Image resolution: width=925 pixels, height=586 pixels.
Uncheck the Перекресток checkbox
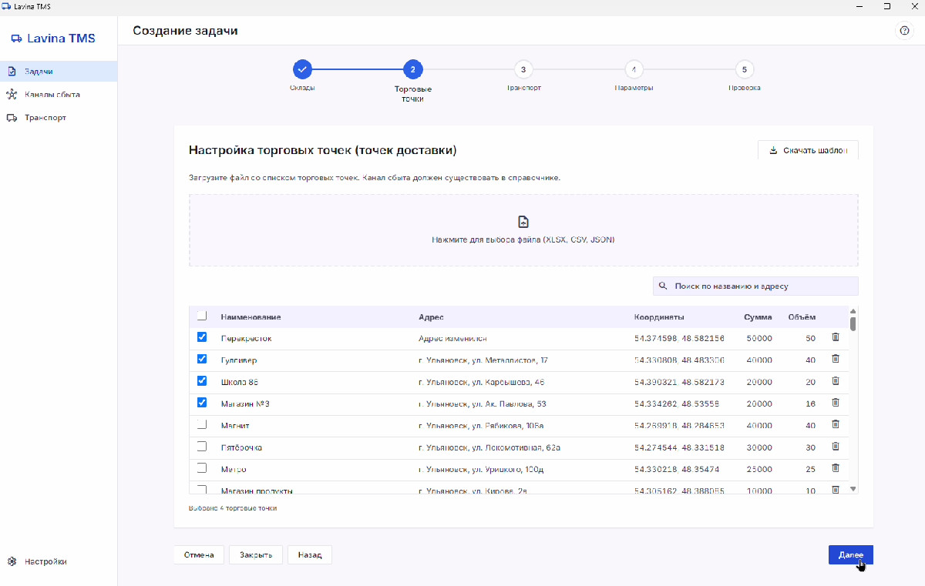click(x=202, y=337)
